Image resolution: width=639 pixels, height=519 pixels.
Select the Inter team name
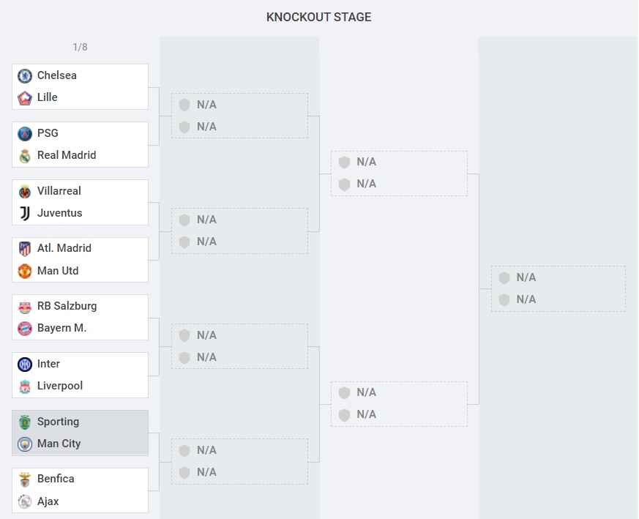pyautogui.click(x=48, y=364)
